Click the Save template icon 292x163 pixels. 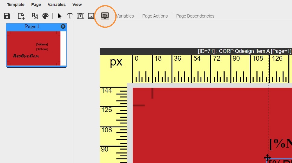pyautogui.click(x=7, y=16)
